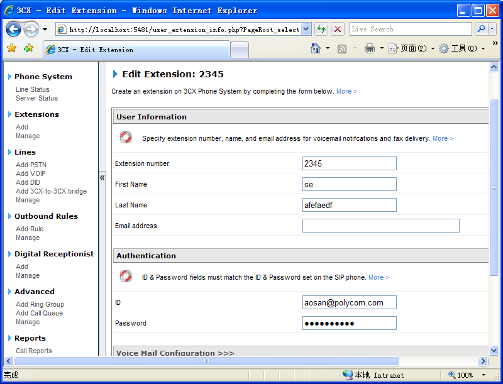
Task: Click the Home page icon
Action: pos(316,48)
